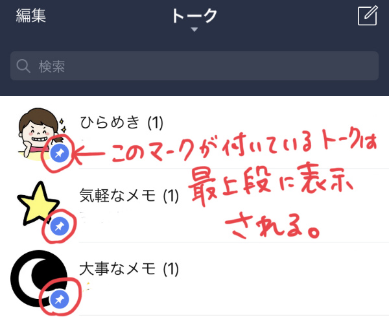Tap the 編集 edit button
The image size is (389, 317).
tap(31, 16)
